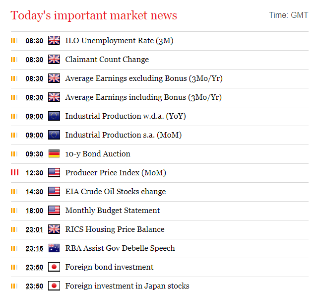This screenshot has width=317, height=291.
Task: Click the Time: GMT label
Action: (289, 15)
